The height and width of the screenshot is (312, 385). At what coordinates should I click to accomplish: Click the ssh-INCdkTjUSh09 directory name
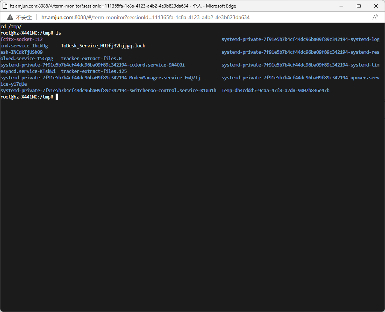pos(22,52)
